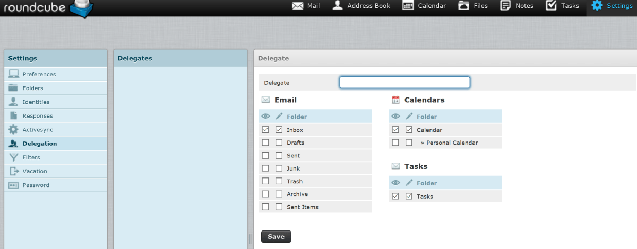Open the Notes section icon

[505, 6]
